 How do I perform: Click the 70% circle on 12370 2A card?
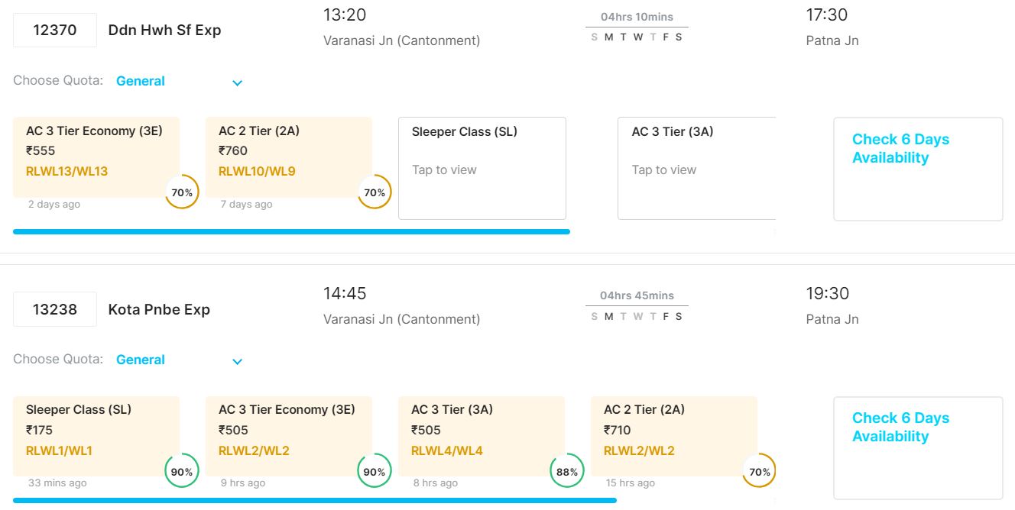pyautogui.click(x=375, y=192)
